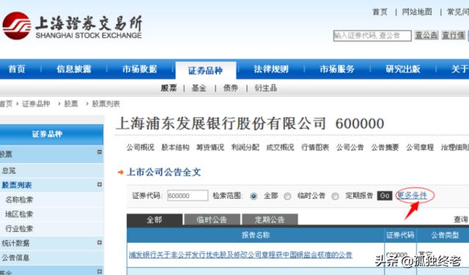Viewport: 469px width, 275px height.
Task: Select 行业检索 in the sidebar
Action: (x=19, y=229)
